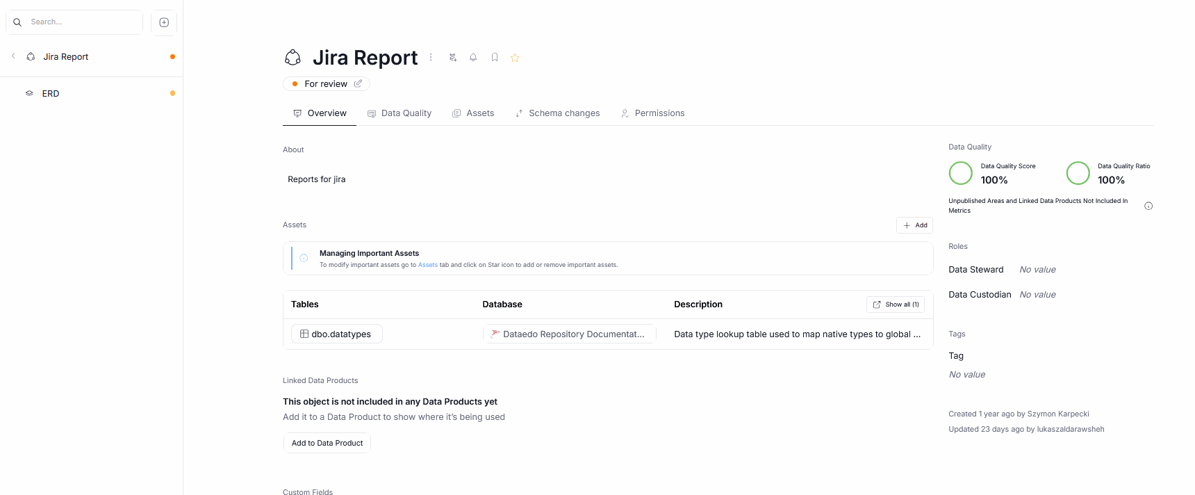Click the Data Quality Score circle
The image size is (1195, 495).
(x=960, y=173)
